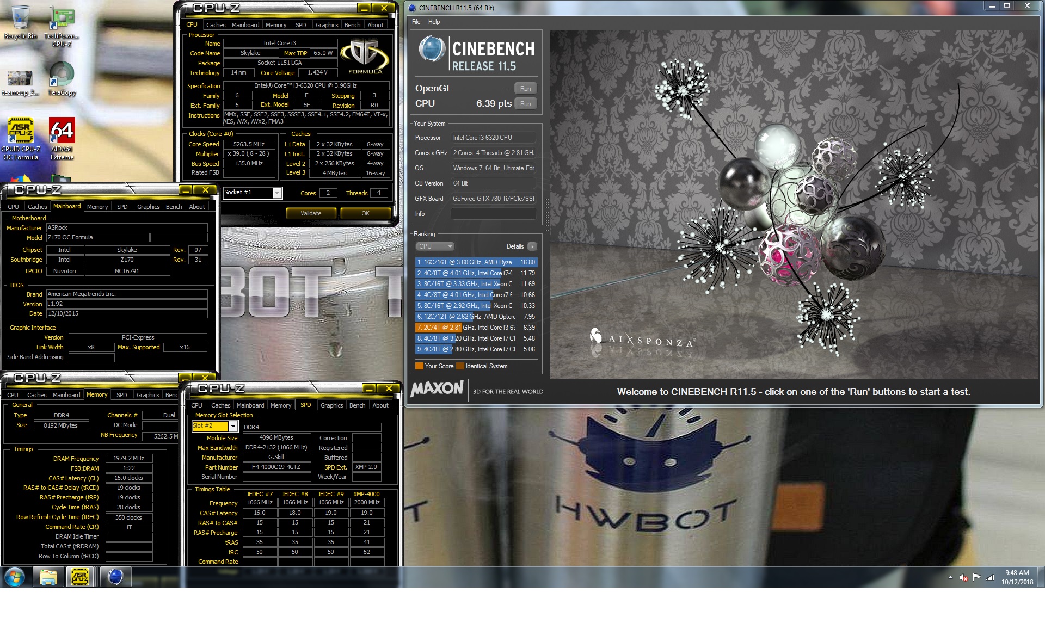This screenshot has height=617, width=1045.
Task: Click XMP-4000 column header in Timings Table
Action: pos(366,494)
